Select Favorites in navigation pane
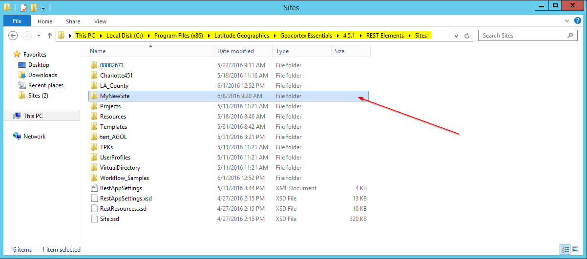 [35, 55]
